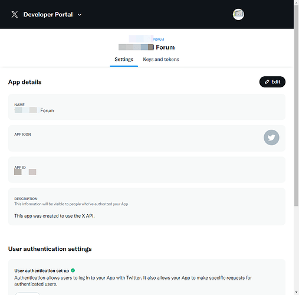Click the description text about the X API

pos(54,216)
